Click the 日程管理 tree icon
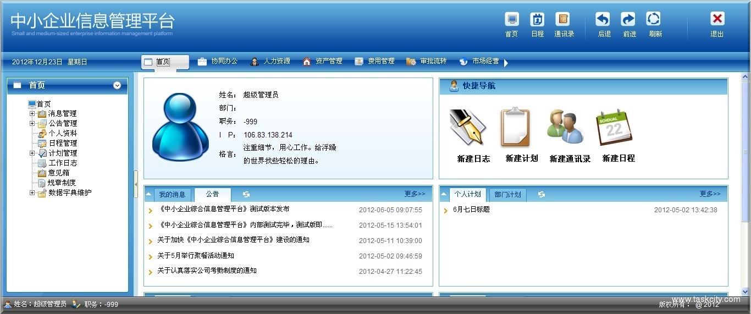 click(42, 143)
